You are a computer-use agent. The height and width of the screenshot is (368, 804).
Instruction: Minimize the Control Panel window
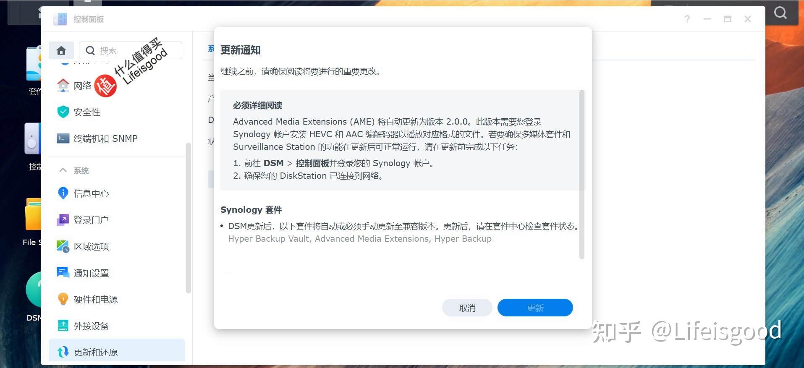(x=707, y=19)
